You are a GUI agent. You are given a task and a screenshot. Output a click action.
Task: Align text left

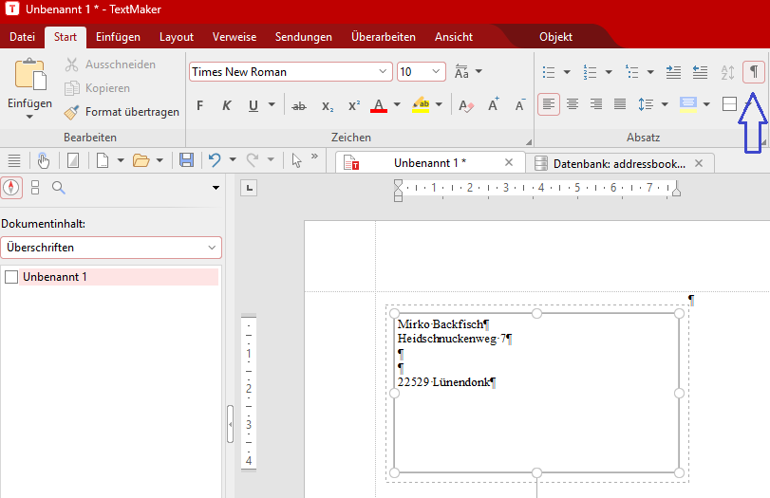[x=549, y=104]
